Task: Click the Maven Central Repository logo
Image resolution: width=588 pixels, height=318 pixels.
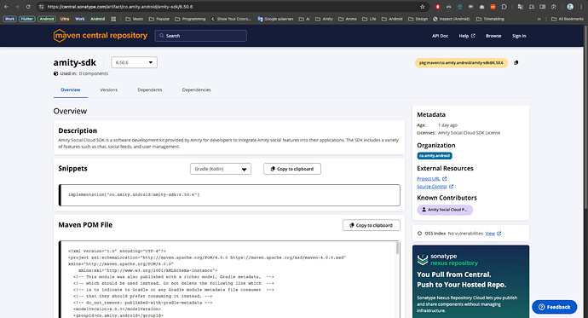Action: coord(100,36)
